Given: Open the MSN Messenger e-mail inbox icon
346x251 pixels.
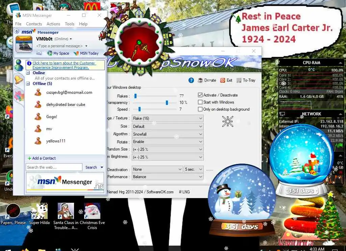Looking at the screenshot, I should 39,53.
